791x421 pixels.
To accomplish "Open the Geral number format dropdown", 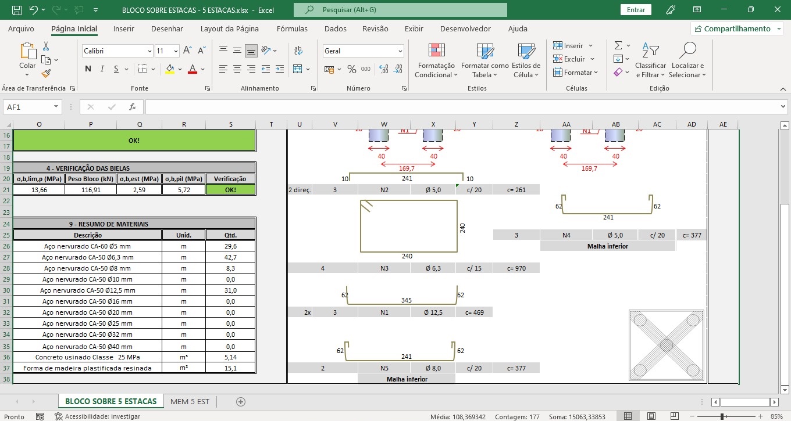I will tap(400, 51).
